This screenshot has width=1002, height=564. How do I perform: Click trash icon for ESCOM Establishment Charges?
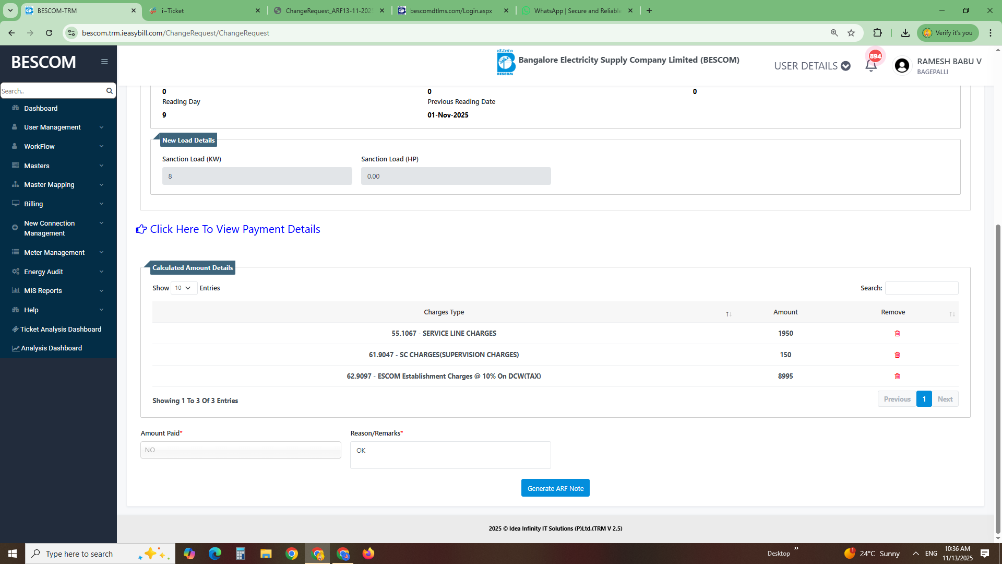[897, 377]
